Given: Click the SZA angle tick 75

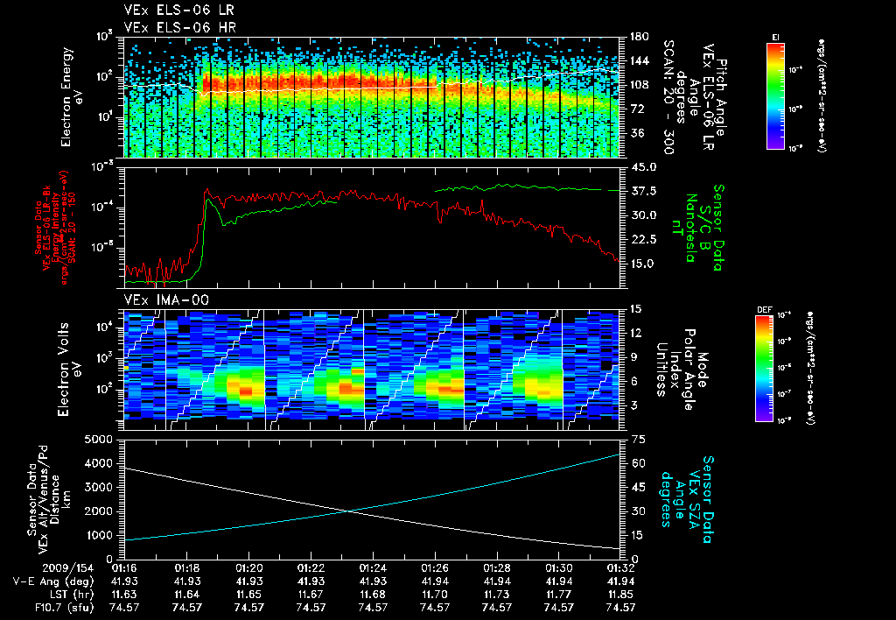Looking at the screenshot, I should coord(638,440).
